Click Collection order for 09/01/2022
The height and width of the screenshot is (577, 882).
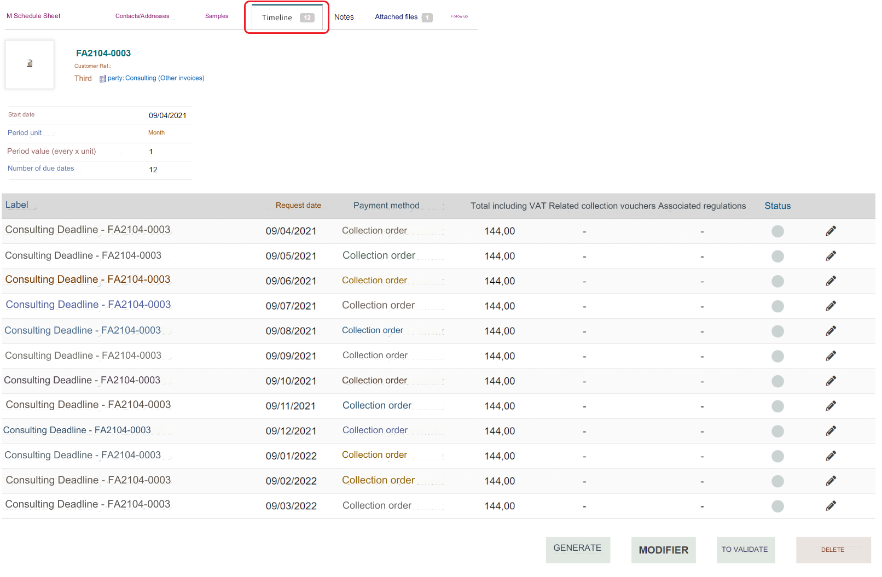pos(375,455)
